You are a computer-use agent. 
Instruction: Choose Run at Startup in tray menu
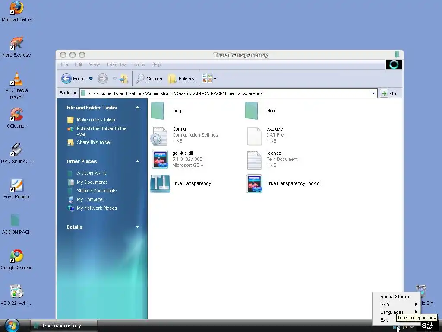click(x=395, y=297)
